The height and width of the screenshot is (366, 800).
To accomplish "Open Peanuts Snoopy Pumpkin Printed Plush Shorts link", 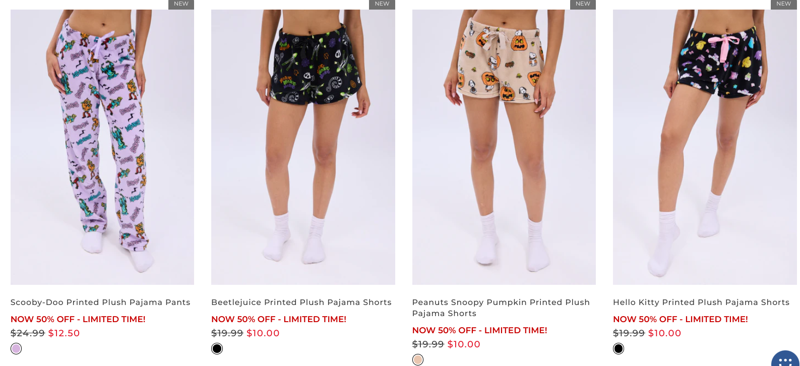I will (x=501, y=308).
